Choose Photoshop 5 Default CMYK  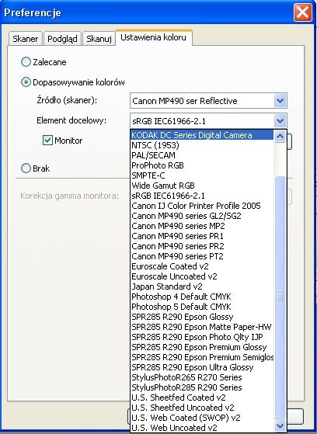click(x=202, y=307)
